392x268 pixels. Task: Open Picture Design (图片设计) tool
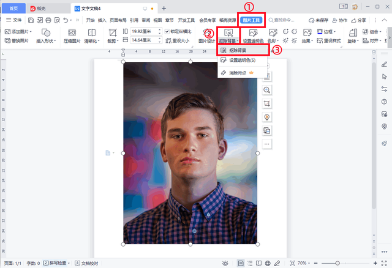click(206, 36)
